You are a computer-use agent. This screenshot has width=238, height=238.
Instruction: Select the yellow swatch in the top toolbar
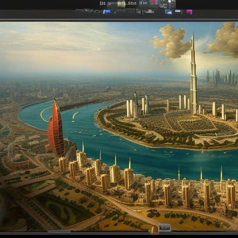coord(121,4)
